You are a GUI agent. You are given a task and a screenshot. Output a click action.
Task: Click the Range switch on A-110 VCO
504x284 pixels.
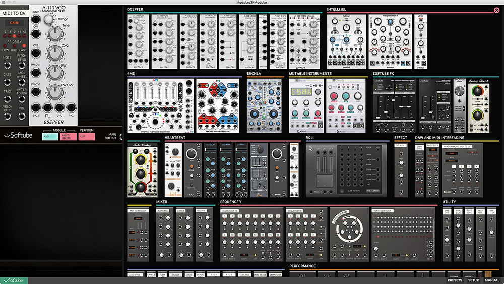pyautogui.click(x=48, y=19)
